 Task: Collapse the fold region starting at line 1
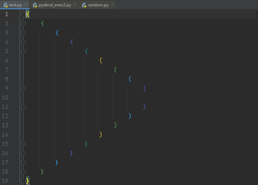23,14
